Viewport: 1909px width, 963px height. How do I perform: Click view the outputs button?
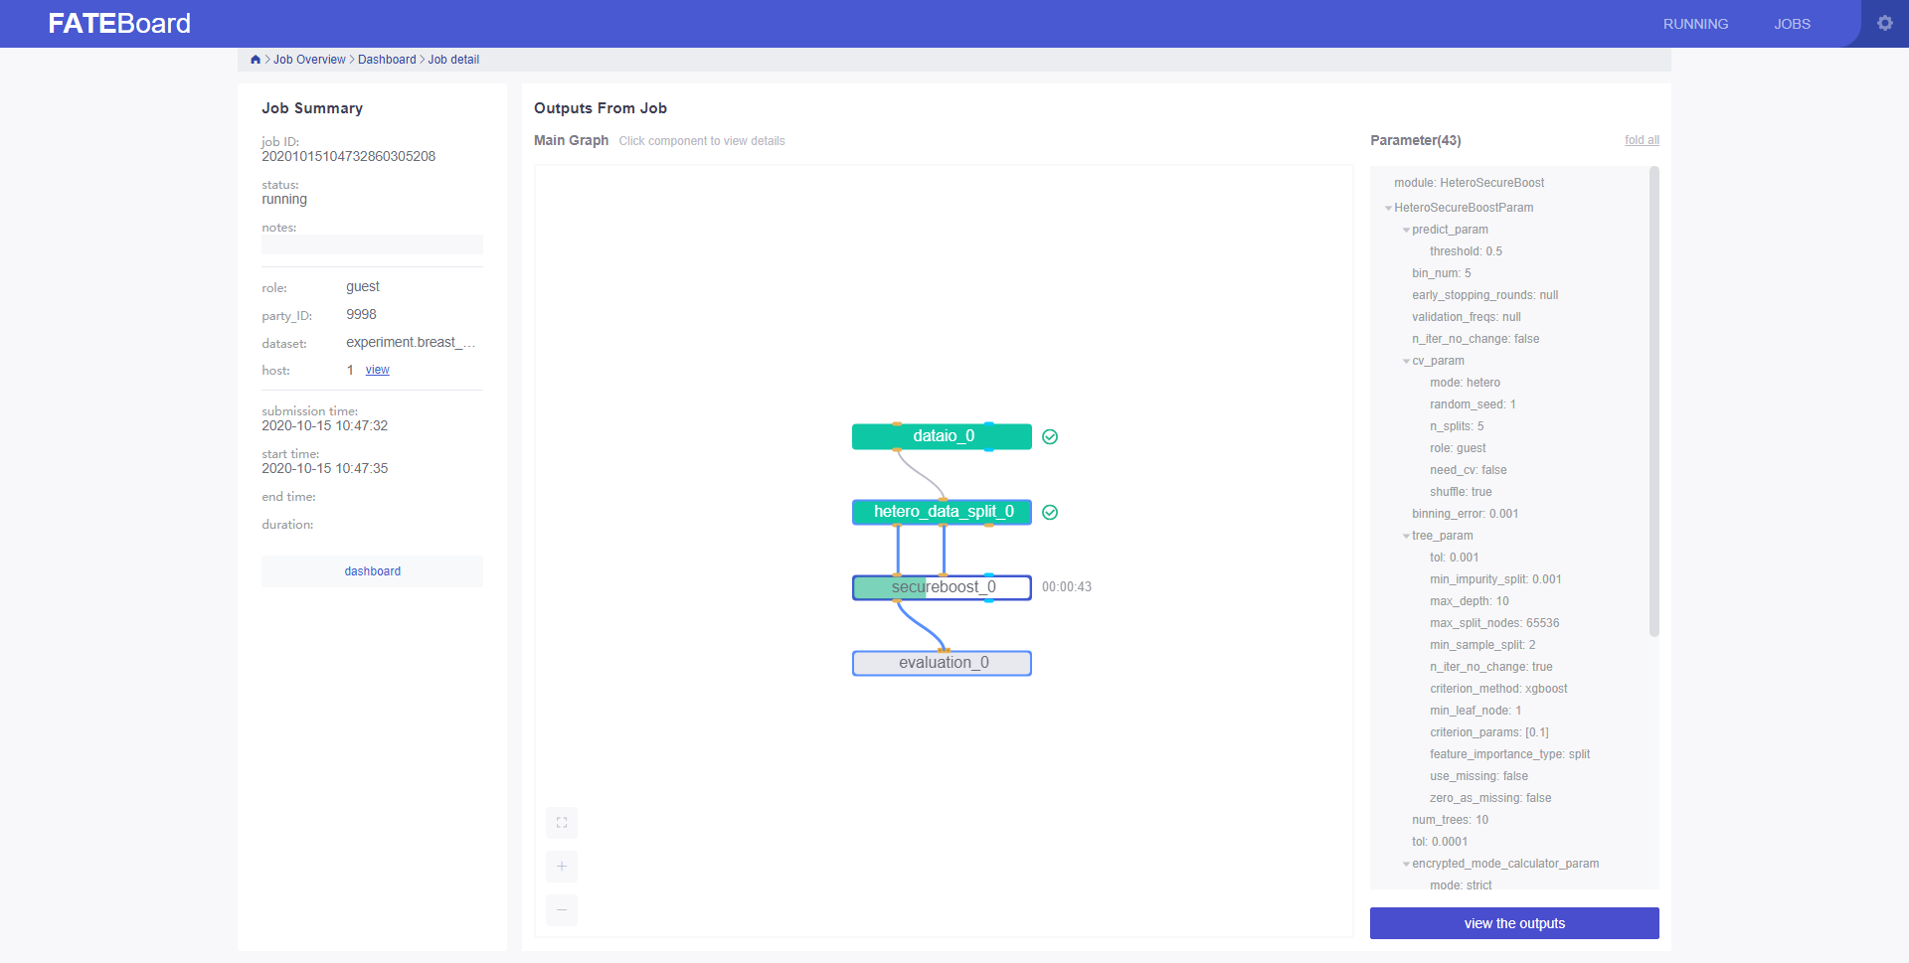1514,923
